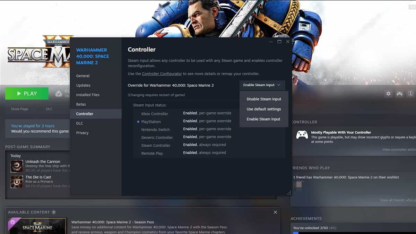This screenshot has height=234, width=416.
Task: Click the Steam Controller status row
Action: tap(209, 145)
